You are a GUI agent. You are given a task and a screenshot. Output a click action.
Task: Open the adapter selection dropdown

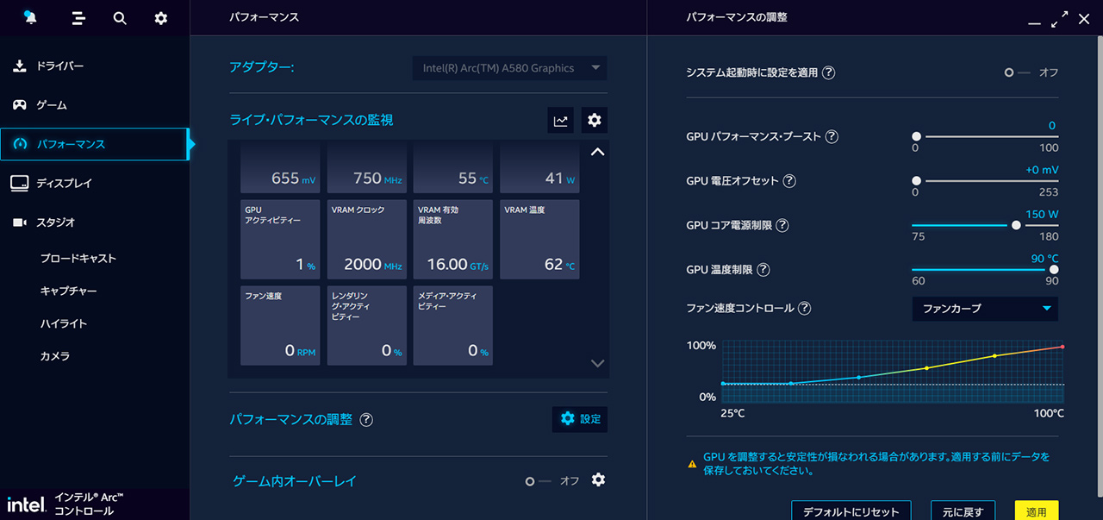tap(509, 68)
